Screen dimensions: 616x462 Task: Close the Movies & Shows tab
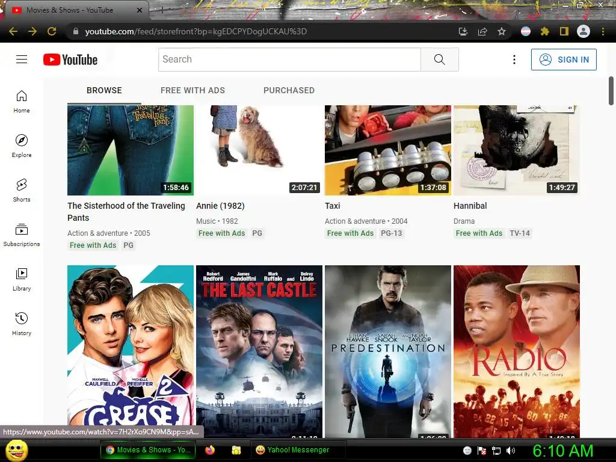pyautogui.click(x=140, y=10)
